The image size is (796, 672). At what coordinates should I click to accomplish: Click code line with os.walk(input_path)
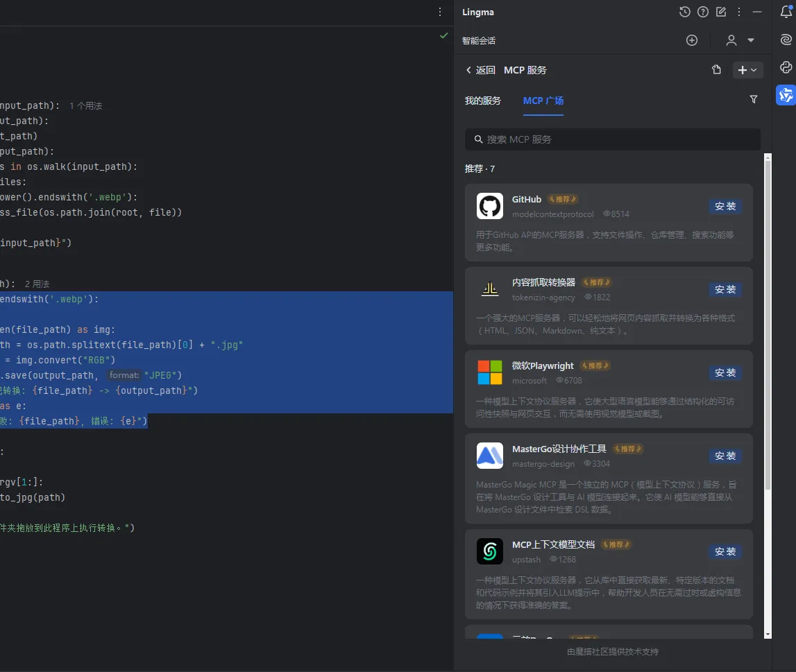(69, 167)
